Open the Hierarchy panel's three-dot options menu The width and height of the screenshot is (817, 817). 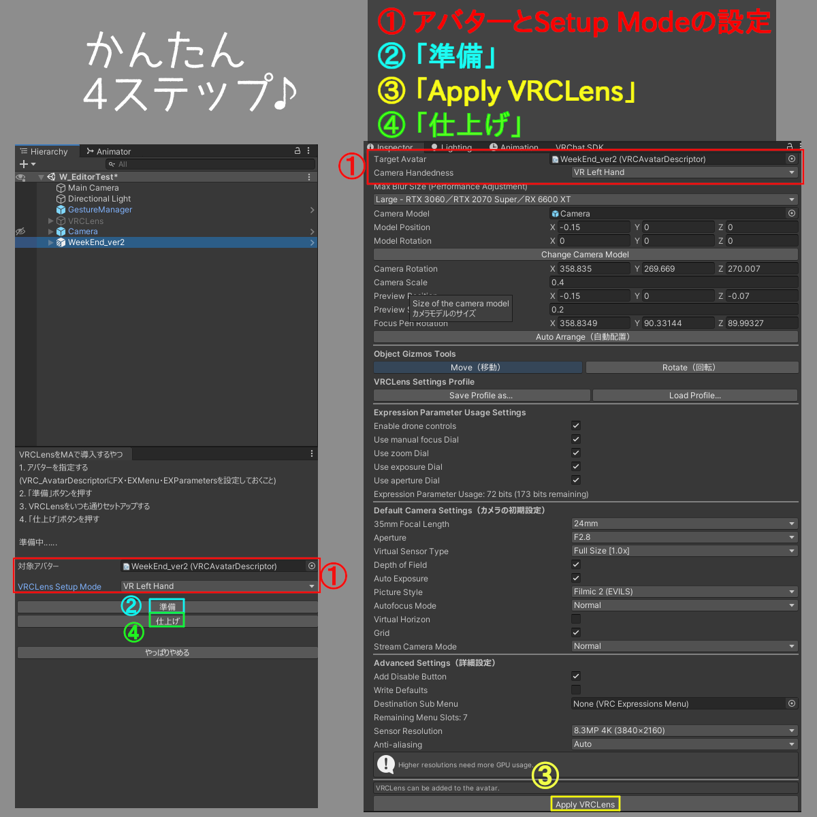308,151
